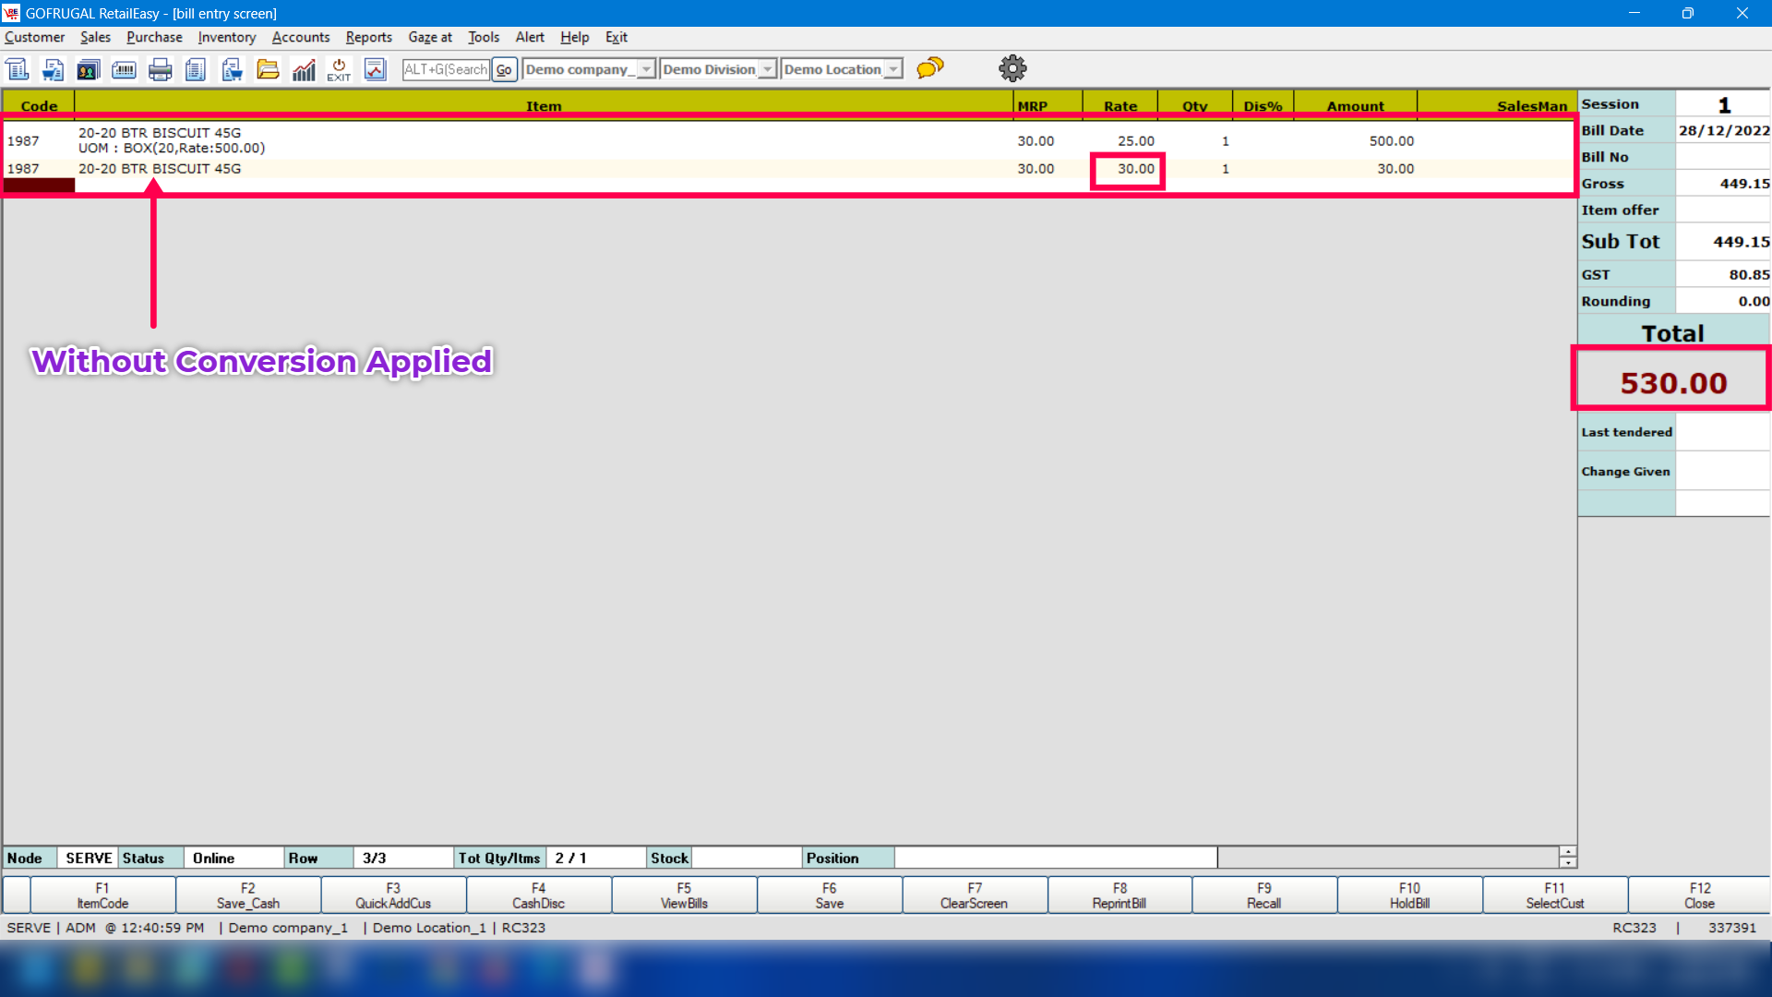Click the yellow chat bubbles icon
The width and height of the screenshot is (1772, 997).
(x=930, y=68)
